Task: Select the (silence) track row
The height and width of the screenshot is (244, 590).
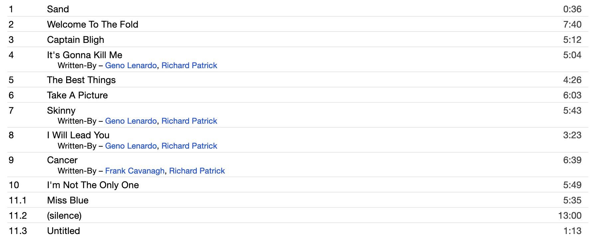Action: coord(298,215)
